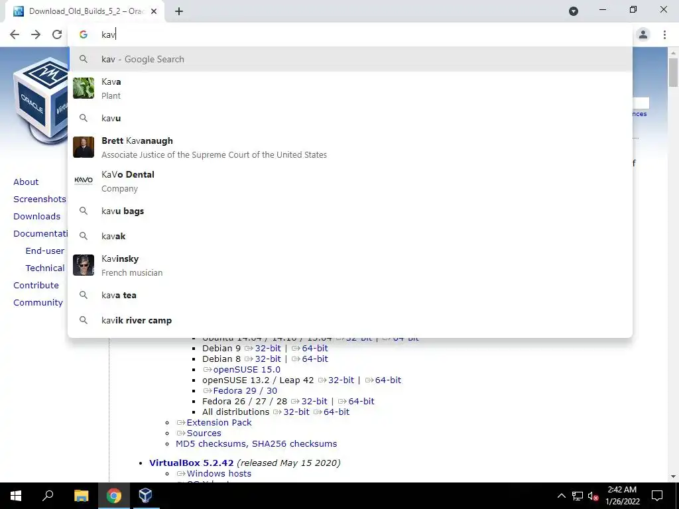Click the Brett Kavanaugh portrait thumbnail
The image size is (679, 509).
pyautogui.click(x=84, y=147)
